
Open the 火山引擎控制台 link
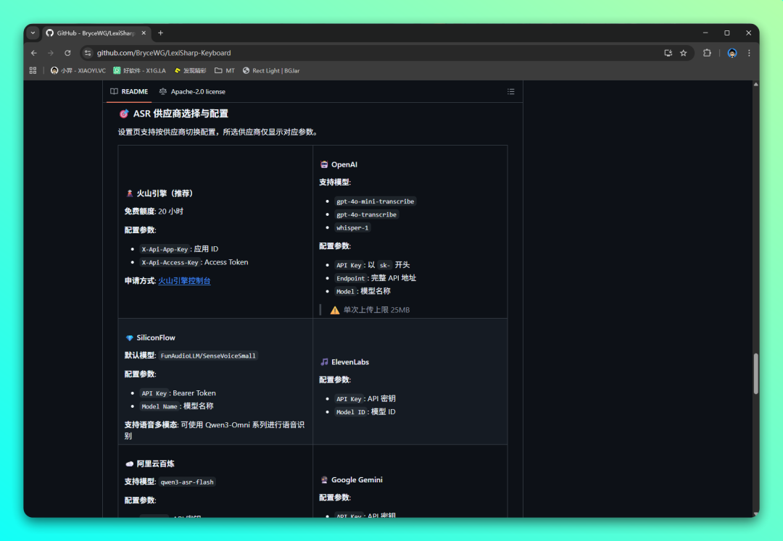coord(184,280)
